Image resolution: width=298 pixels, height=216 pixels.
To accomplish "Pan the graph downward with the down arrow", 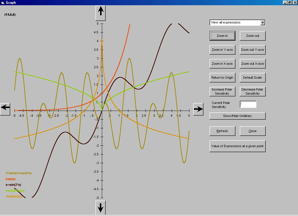I will (x=100, y=208).
